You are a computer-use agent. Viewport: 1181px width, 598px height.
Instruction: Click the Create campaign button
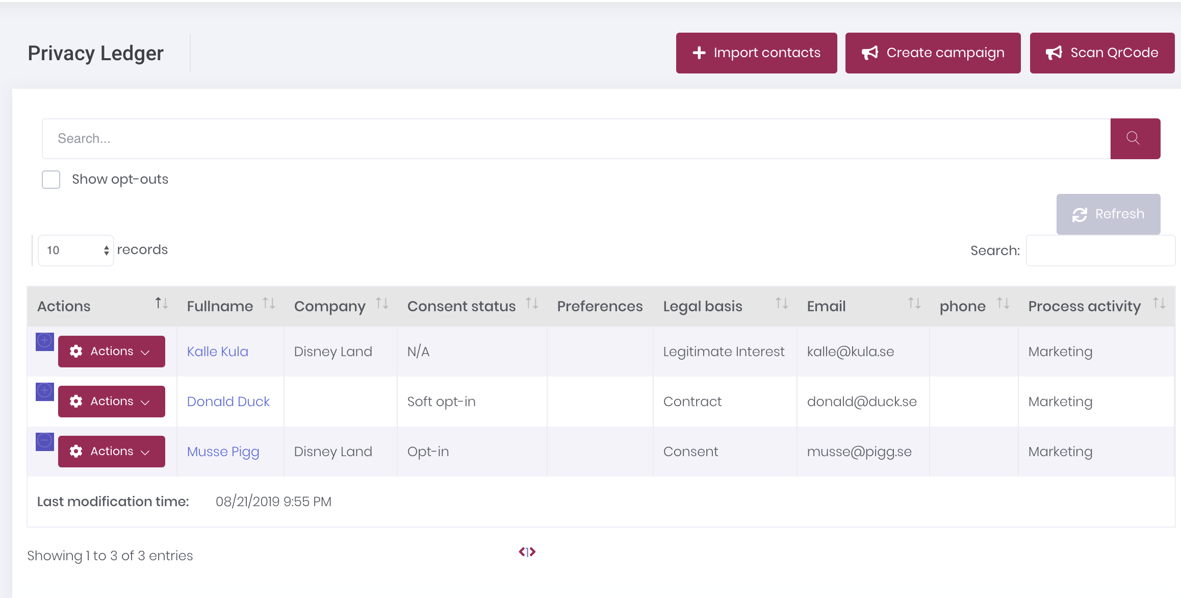pyautogui.click(x=933, y=53)
